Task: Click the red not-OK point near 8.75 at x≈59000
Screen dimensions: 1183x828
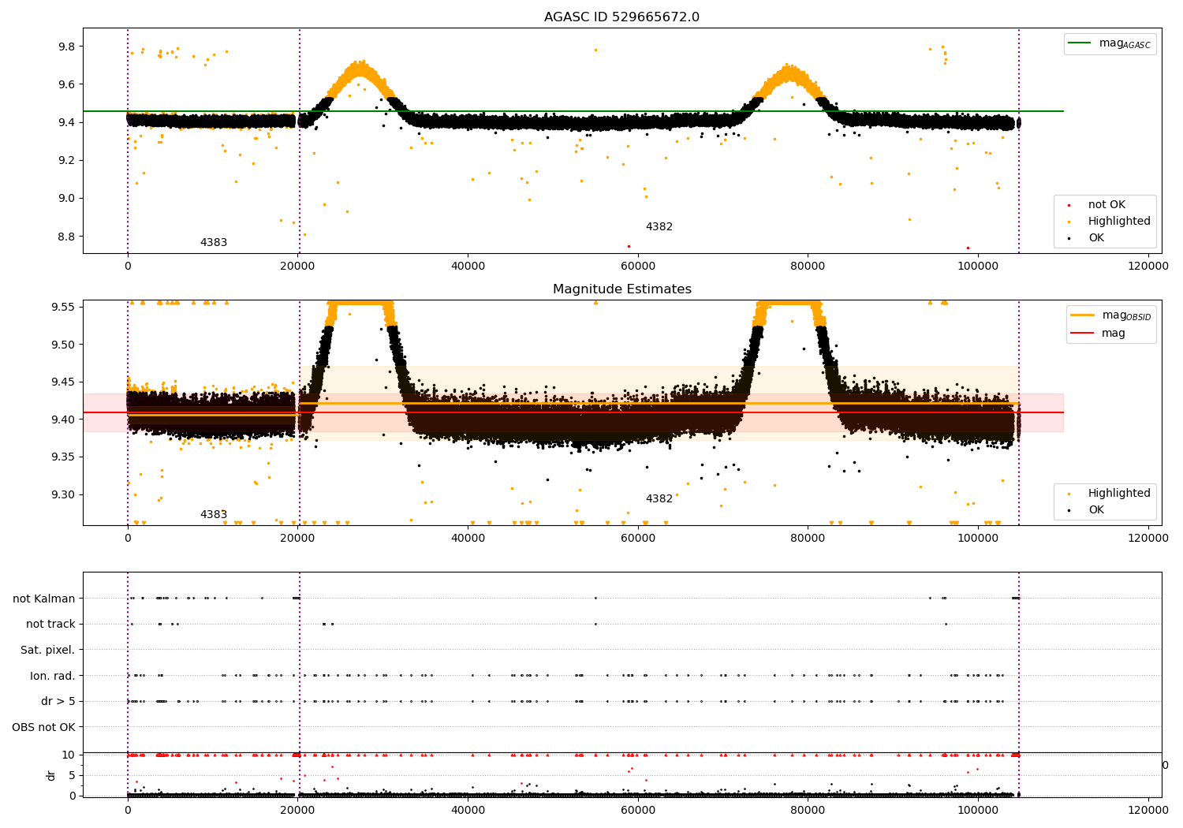Action: tap(629, 246)
